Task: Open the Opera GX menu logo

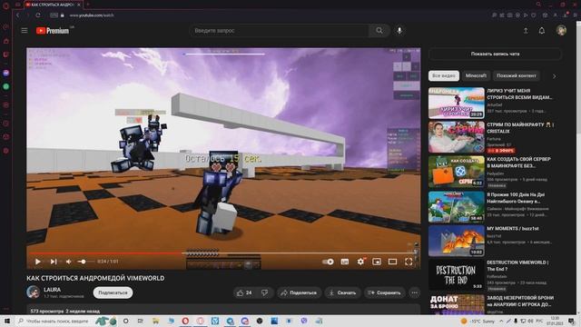Action: coord(5,5)
